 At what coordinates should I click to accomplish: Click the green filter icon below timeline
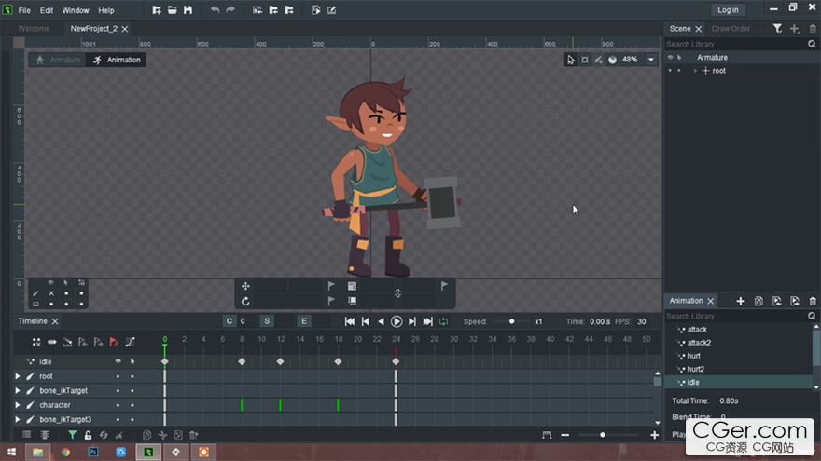click(72, 435)
